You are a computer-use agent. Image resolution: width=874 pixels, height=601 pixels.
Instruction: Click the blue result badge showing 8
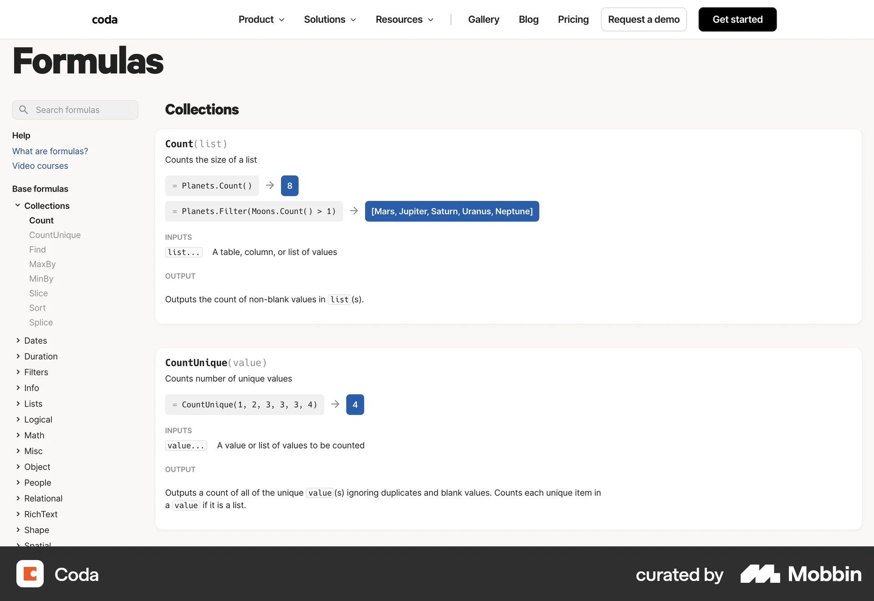[x=290, y=185]
